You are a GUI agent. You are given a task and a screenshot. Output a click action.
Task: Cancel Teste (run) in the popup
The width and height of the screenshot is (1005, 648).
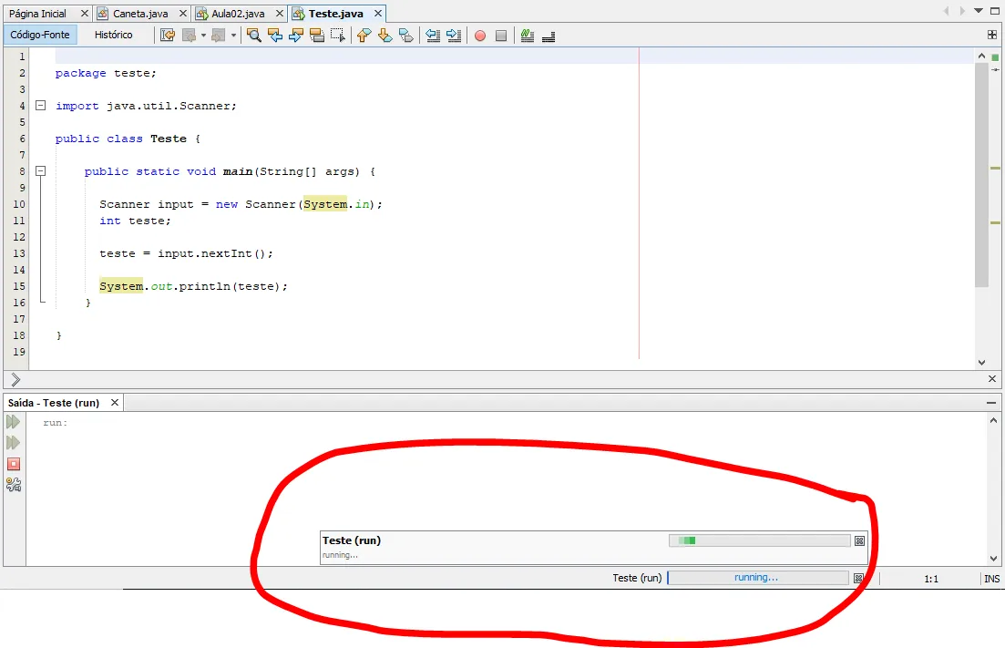click(859, 541)
